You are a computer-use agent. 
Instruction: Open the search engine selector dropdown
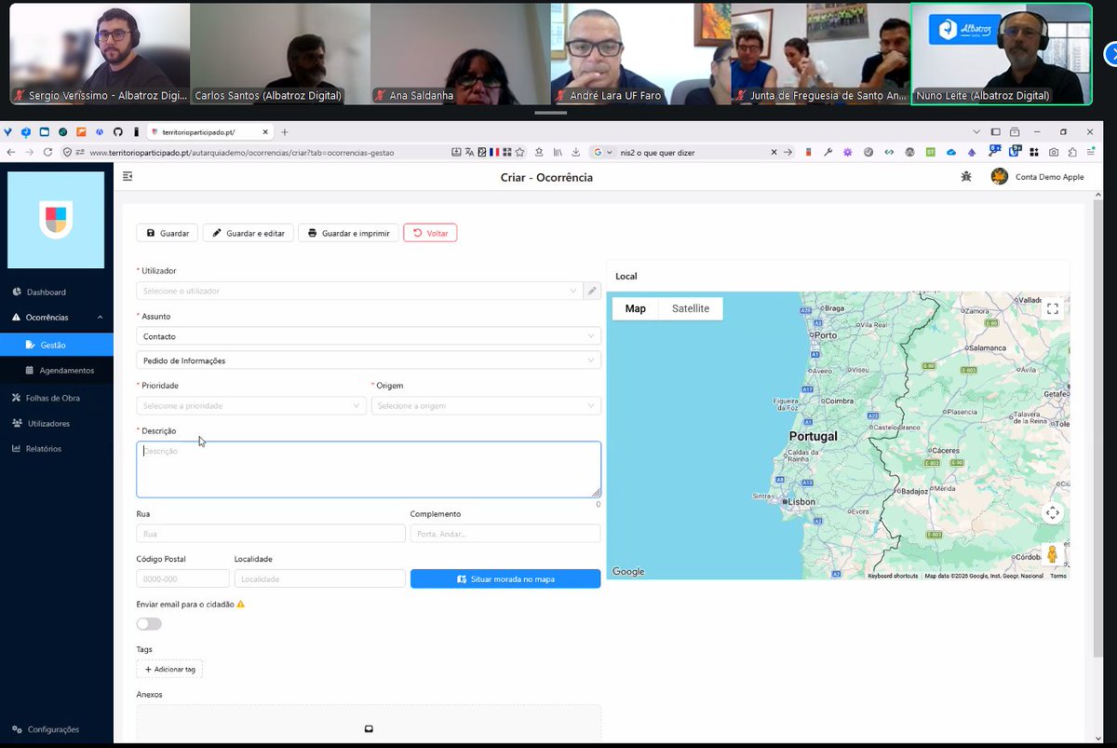601,152
